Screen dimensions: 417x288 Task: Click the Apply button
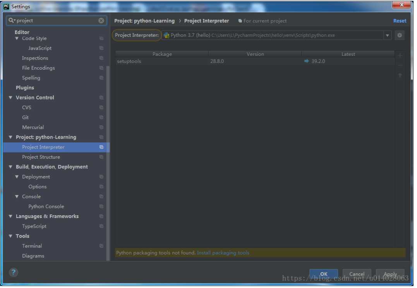390,274
